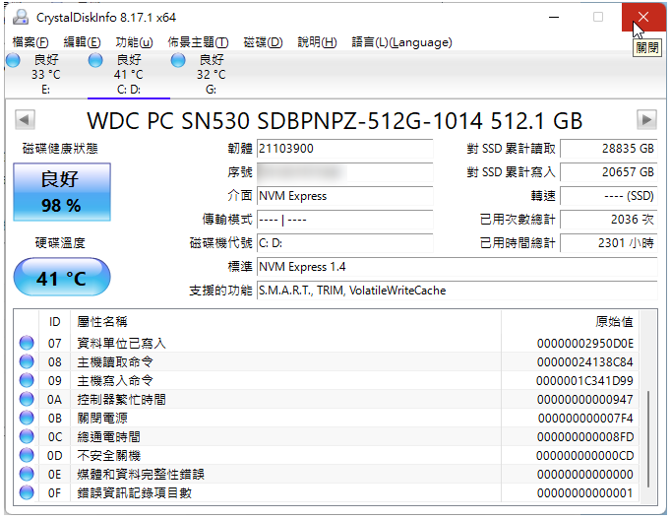
Task: Click the disk model title WDC PC SN530
Action: click(x=335, y=121)
